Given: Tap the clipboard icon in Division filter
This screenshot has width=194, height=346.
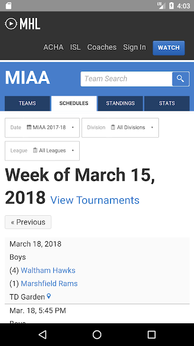Looking at the screenshot, I should coord(113,128).
